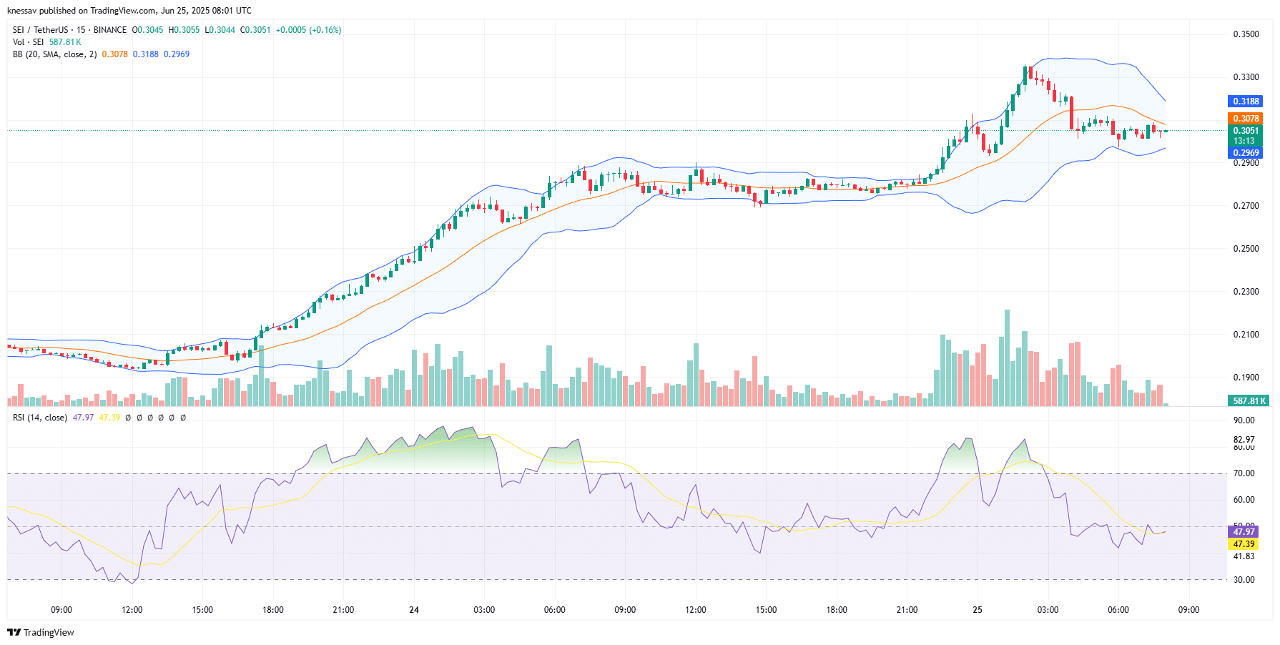Click the close value C0.3051
This screenshot has height=645, width=1280.
coord(255,30)
